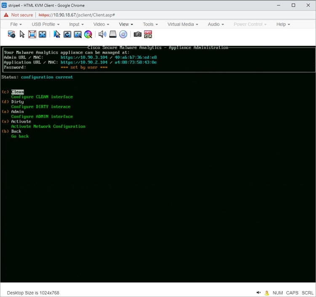
Task: Click the (c) shortcut key label
Action: click(5, 92)
